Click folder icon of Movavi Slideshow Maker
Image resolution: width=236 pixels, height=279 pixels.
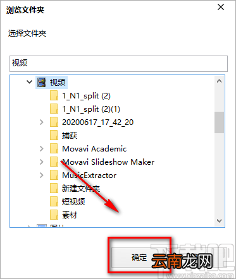54,162
